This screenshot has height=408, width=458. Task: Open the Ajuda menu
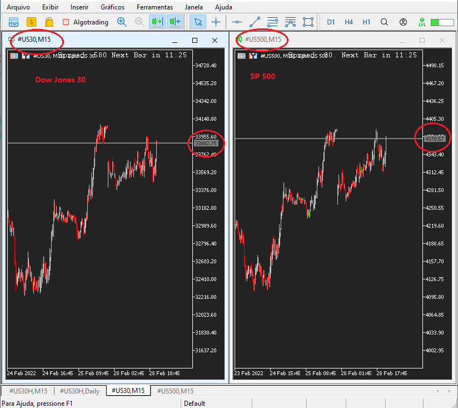point(223,7)
